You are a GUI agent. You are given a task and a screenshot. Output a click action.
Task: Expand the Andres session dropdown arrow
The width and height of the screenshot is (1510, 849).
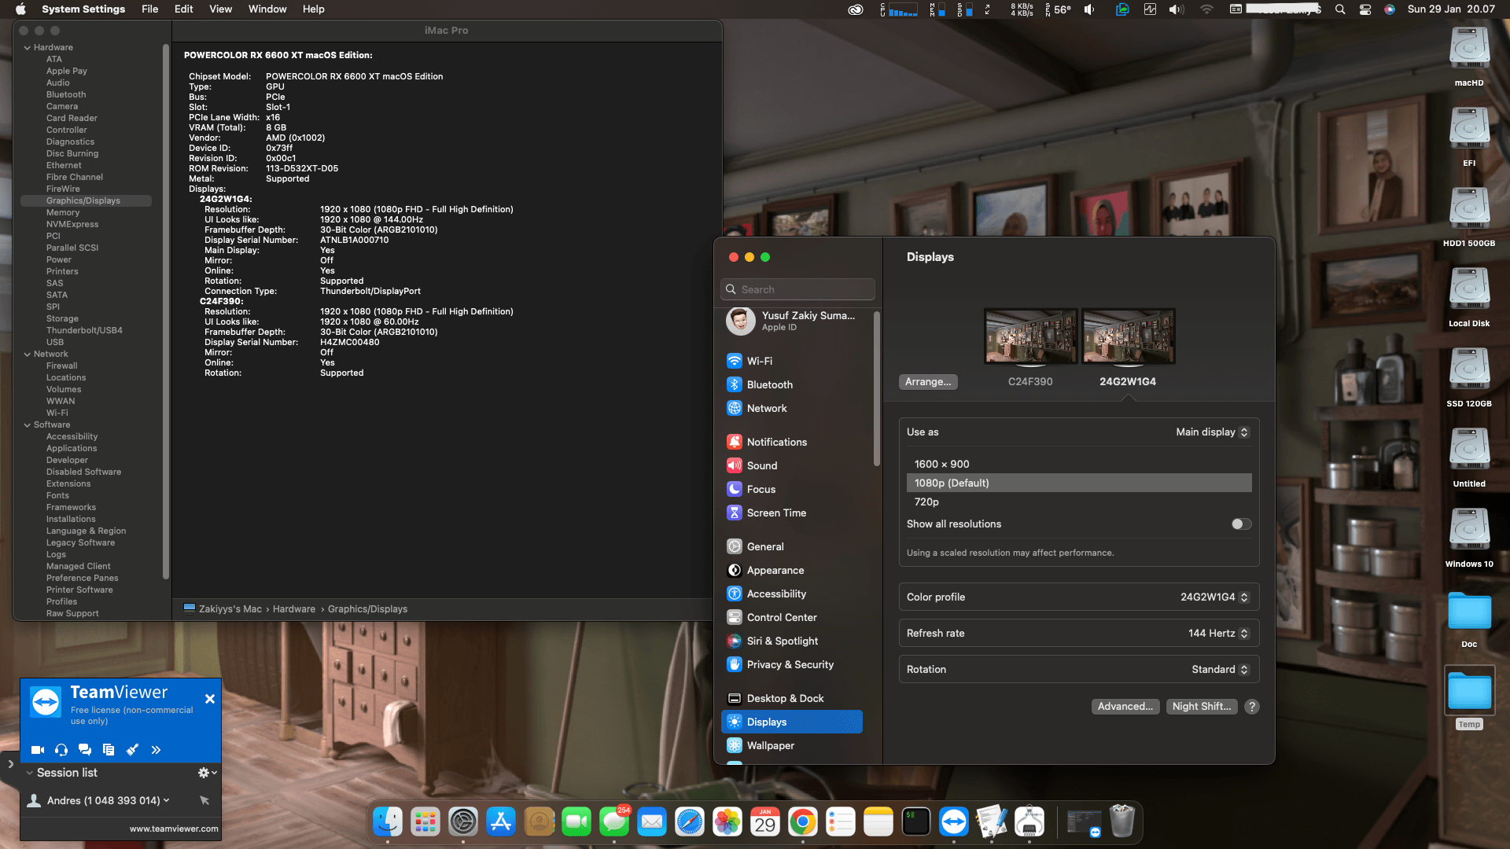click(166, 800)
